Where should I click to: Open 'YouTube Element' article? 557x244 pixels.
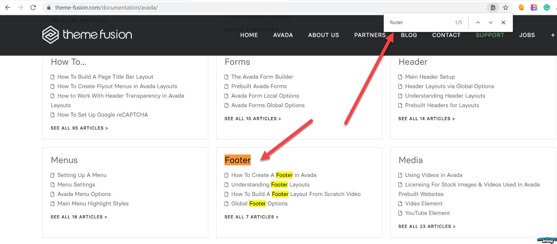click(427, 213)
